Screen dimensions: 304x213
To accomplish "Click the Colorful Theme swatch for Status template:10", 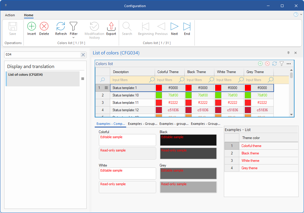I will [x=159, y=95].
